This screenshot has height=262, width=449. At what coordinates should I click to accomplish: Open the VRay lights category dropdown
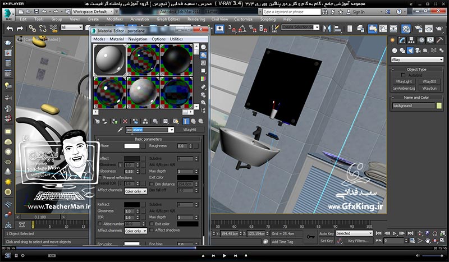click(417, 59)
